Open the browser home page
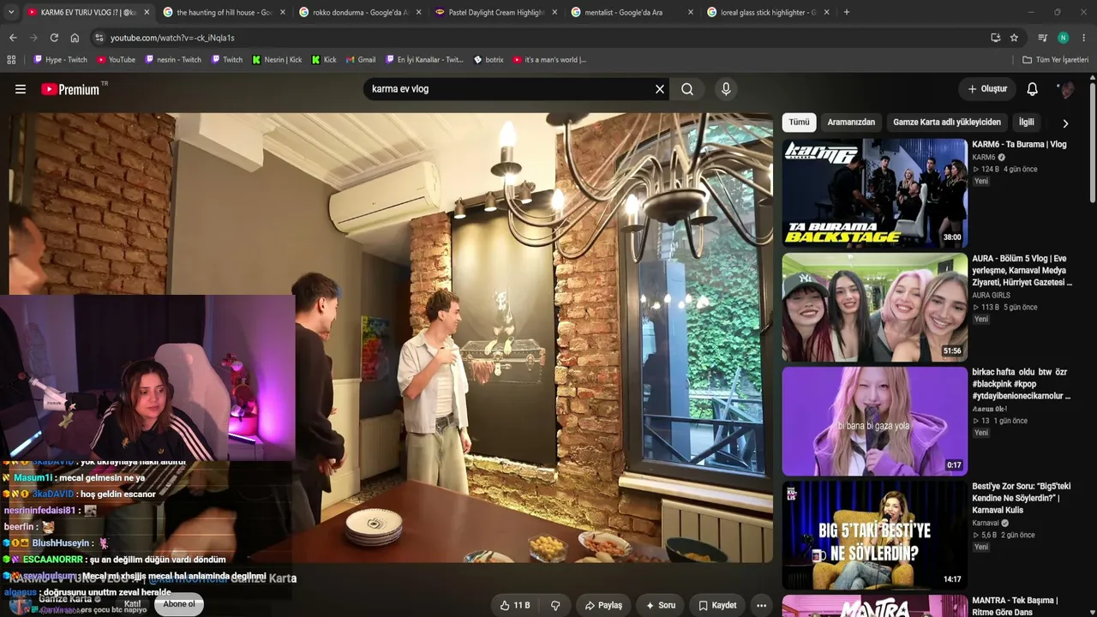 point(75,38)
